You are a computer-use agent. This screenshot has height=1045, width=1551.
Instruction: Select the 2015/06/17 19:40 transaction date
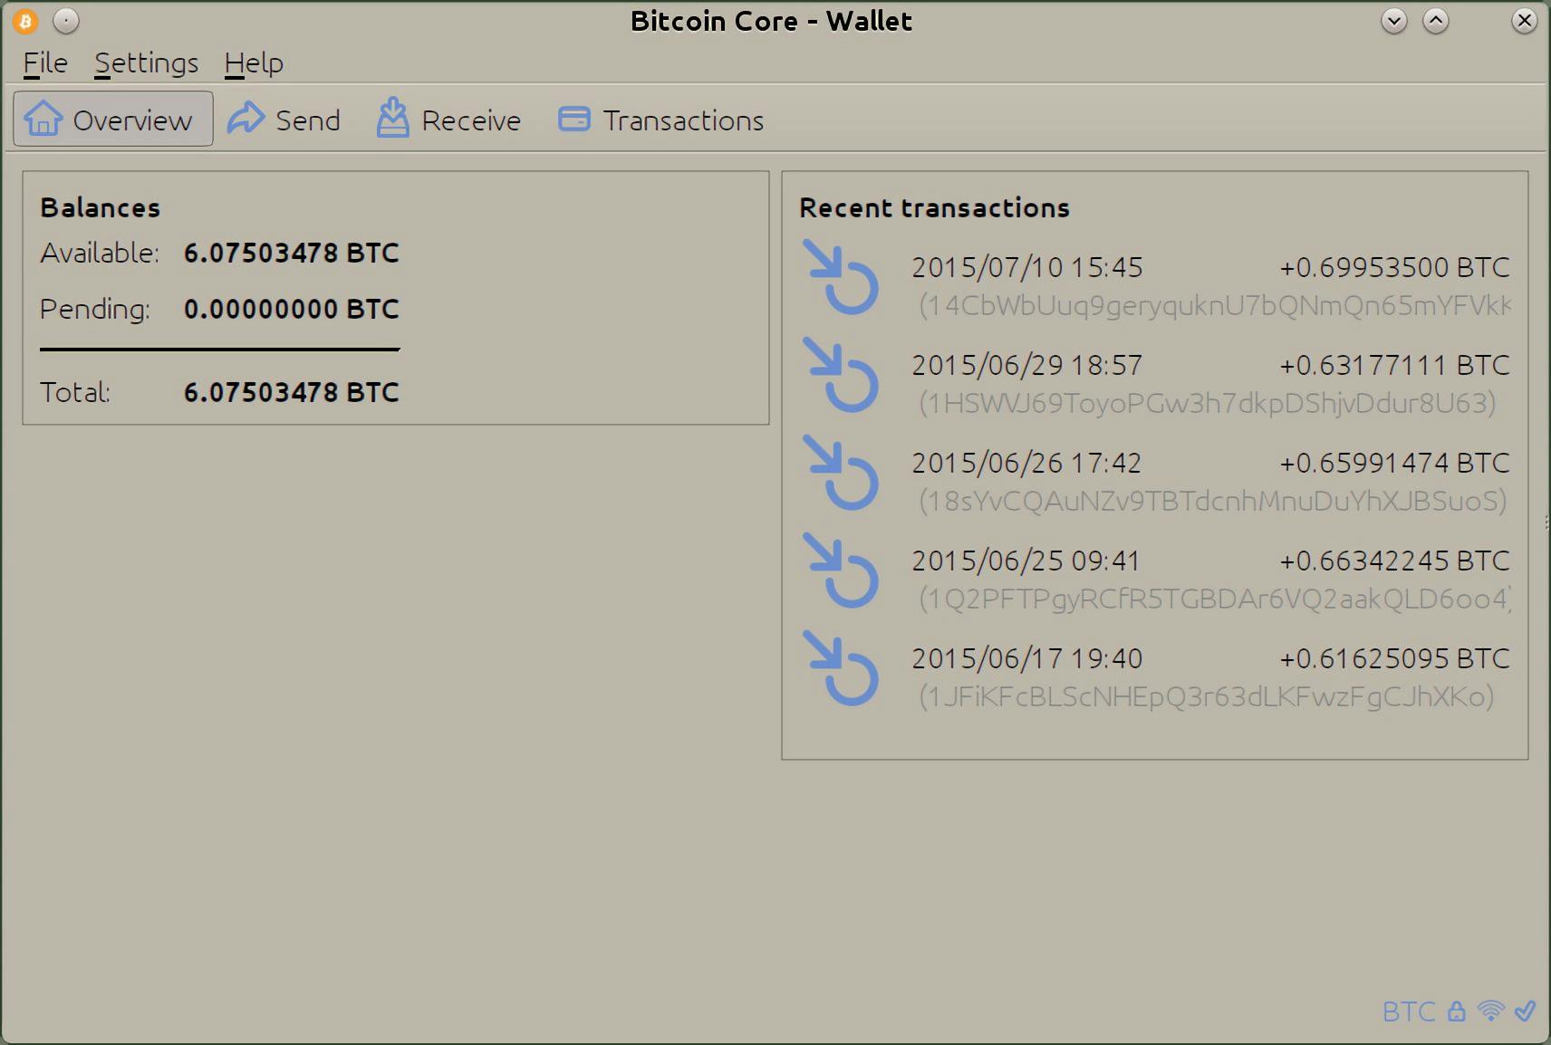pos(1027,658)
